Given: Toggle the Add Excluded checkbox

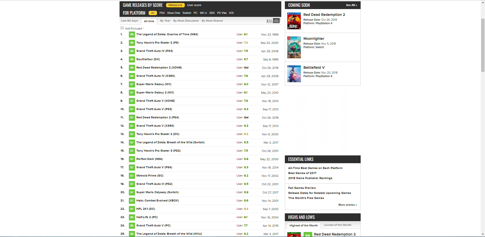Looking at the screenshot, I should click(x=122, y=28).
